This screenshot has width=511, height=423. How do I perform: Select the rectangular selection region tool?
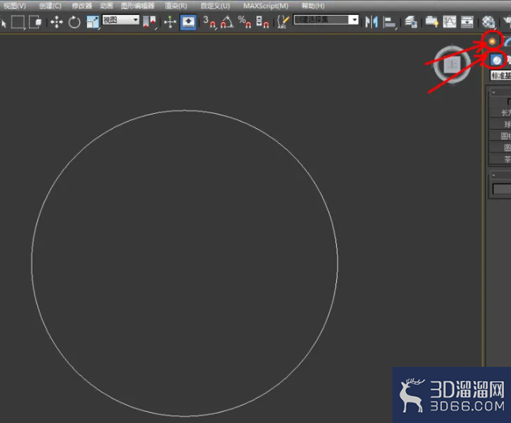(18, 22)
